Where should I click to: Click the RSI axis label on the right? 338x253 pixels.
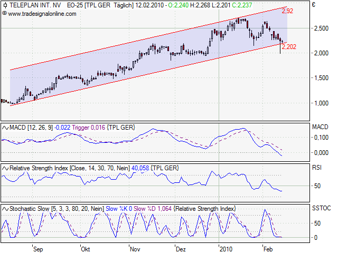coord(317,168)
